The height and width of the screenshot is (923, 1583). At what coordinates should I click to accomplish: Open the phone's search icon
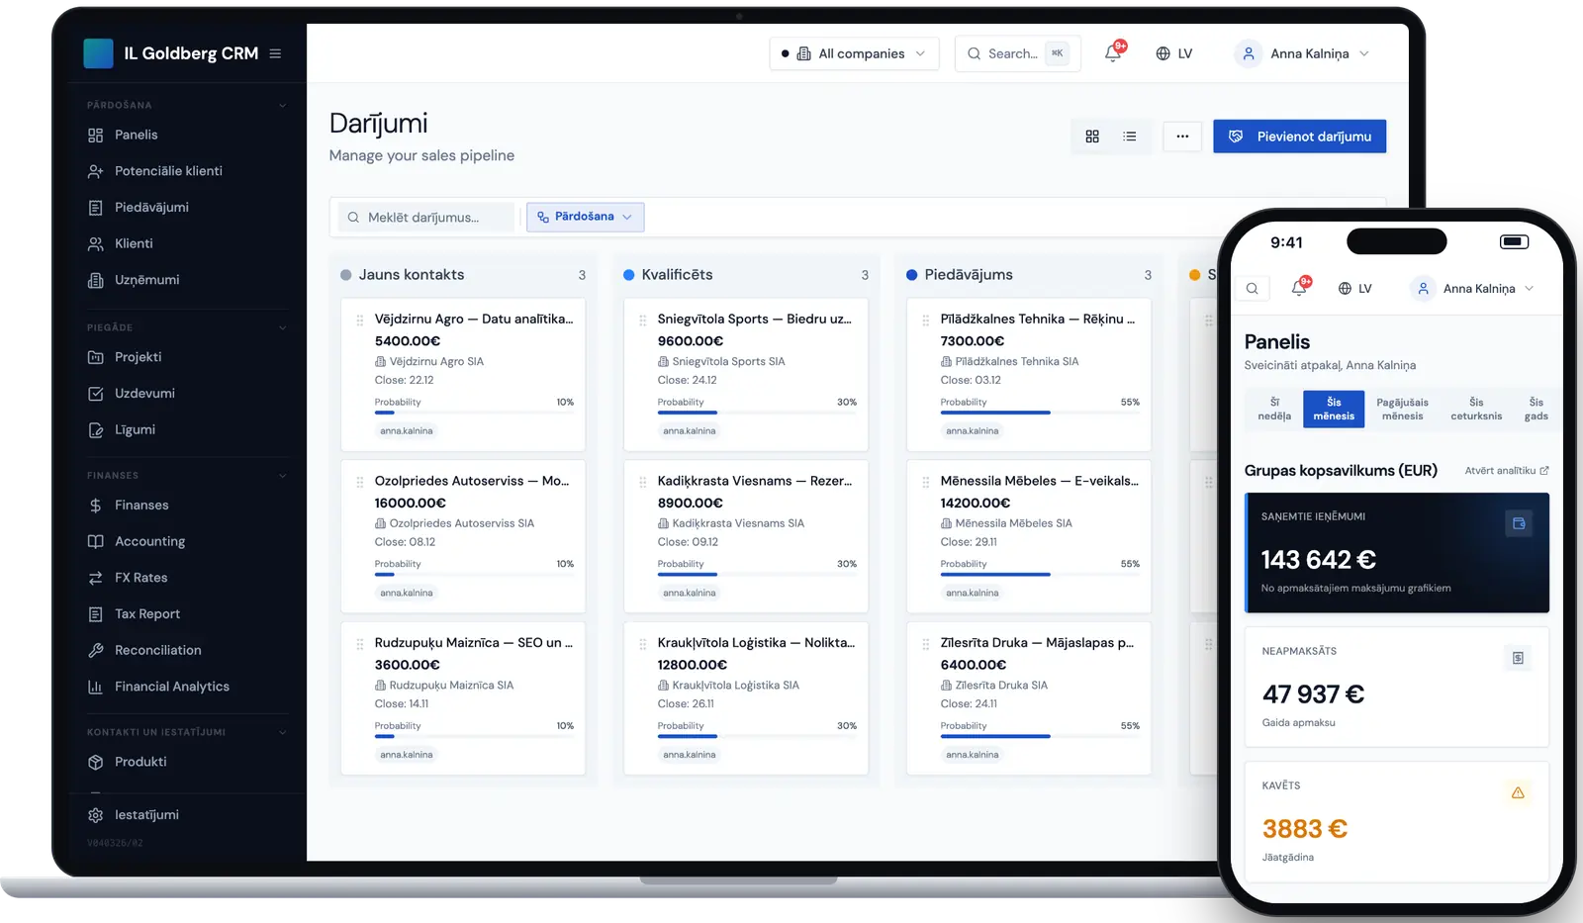coord(1253,289)
